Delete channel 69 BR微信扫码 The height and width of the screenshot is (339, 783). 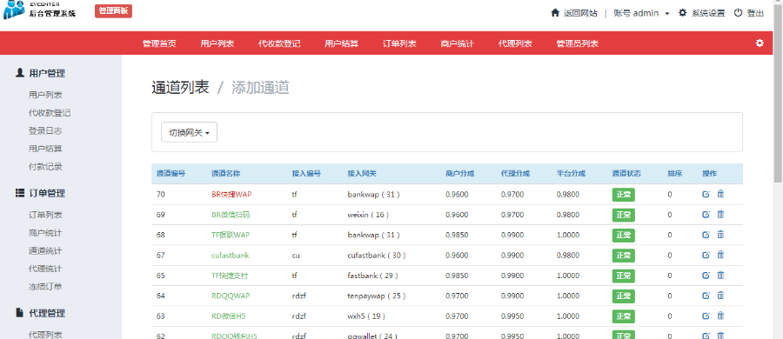point(720,215)
